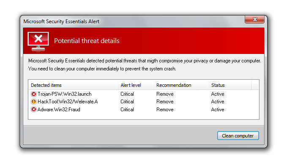Viewport: 292px width, 164px height.
Task: Click the red X icon beside Adware.Win32.Fraud
Action: tap(34, 110)
